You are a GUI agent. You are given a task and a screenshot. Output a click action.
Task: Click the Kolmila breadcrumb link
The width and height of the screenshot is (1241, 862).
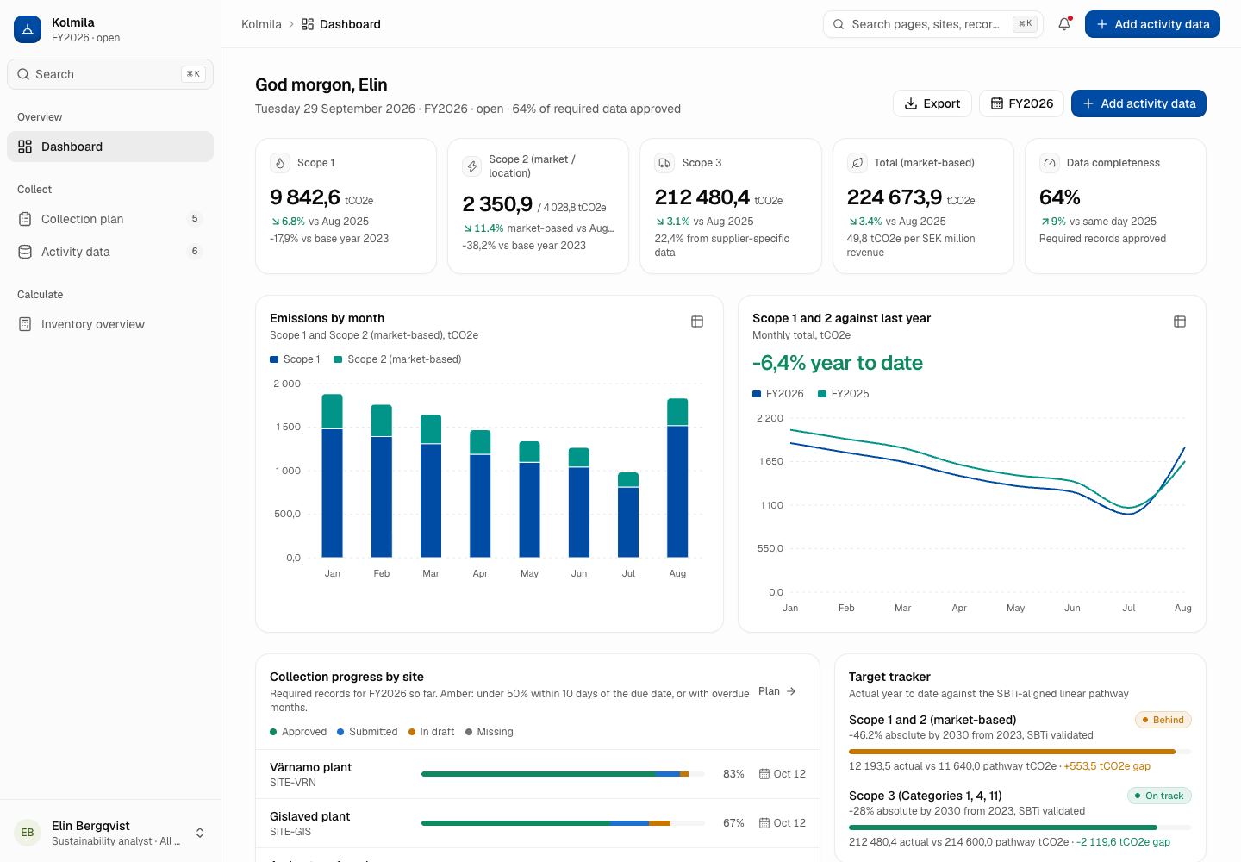point(261,24)
